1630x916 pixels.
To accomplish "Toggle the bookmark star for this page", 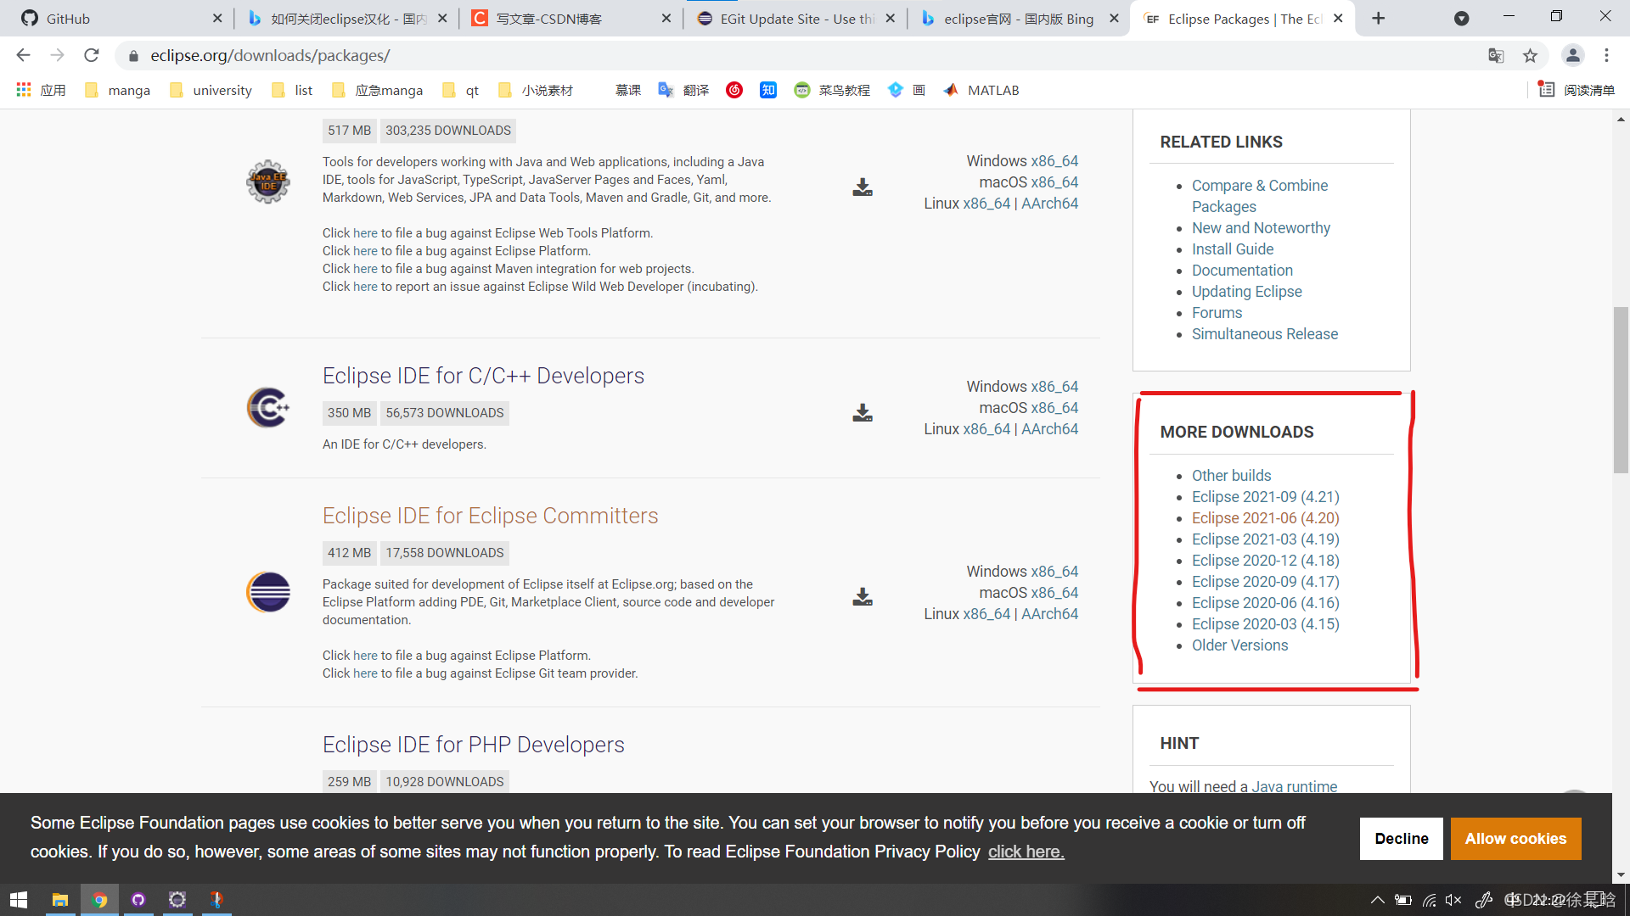I will point(1531,55).
